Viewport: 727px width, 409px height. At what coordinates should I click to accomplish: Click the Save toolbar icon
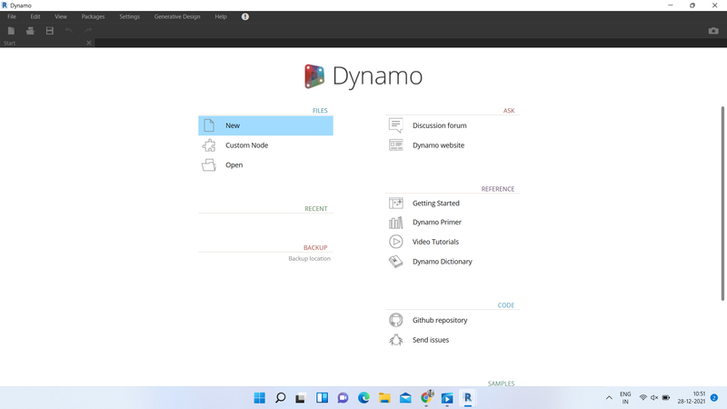[50, 31]
